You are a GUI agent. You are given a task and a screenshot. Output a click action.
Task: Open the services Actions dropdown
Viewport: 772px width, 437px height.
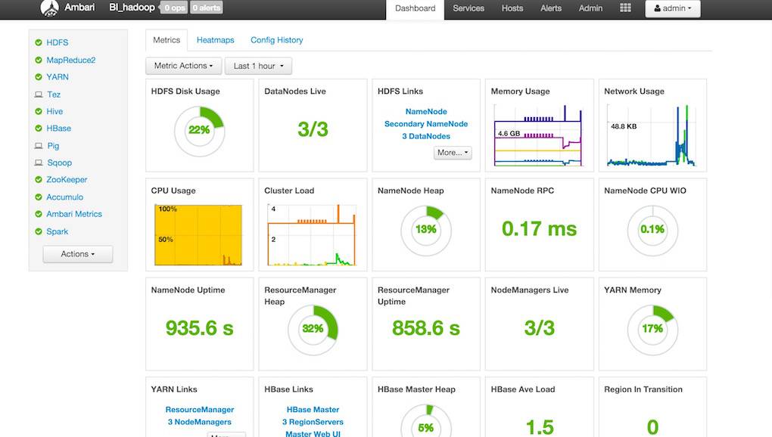(78, 254)
